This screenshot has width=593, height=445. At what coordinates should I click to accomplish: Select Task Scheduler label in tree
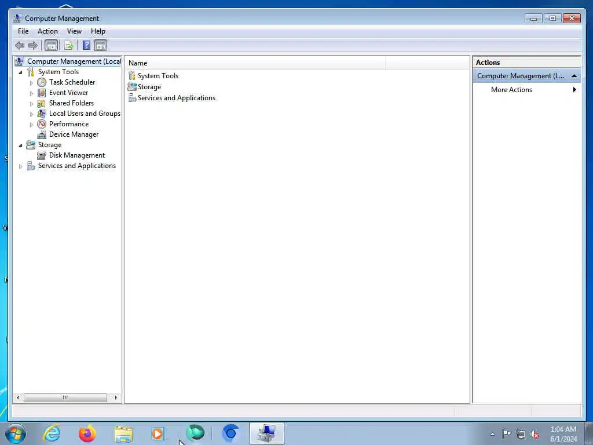click(72, 82)
